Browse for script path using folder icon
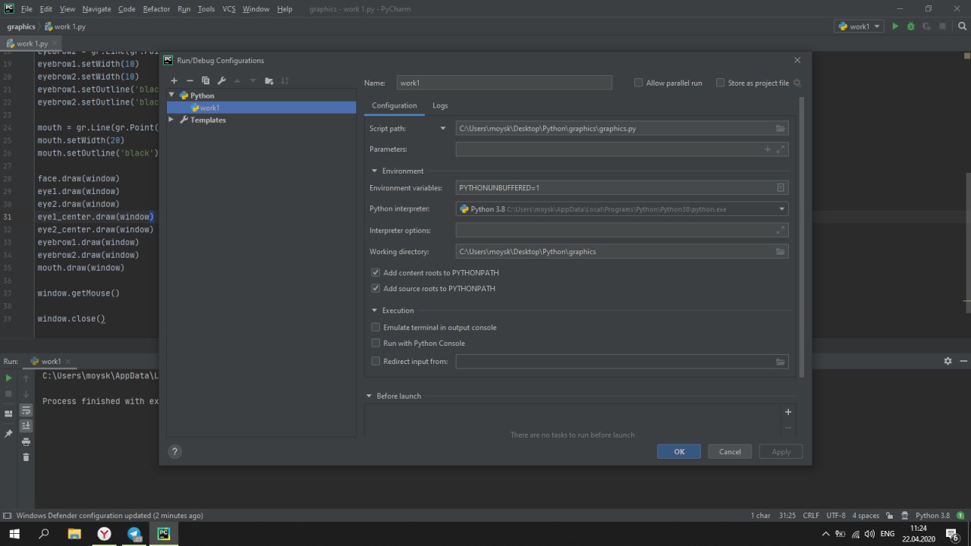The height and width of the screenshot is (546, 971). click(x=781, y=128)
